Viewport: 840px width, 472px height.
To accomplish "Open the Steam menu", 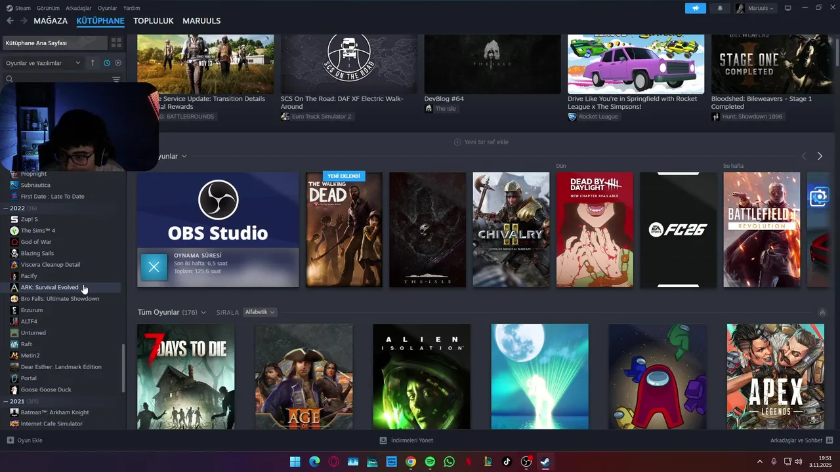I will [x=18, y=8].
